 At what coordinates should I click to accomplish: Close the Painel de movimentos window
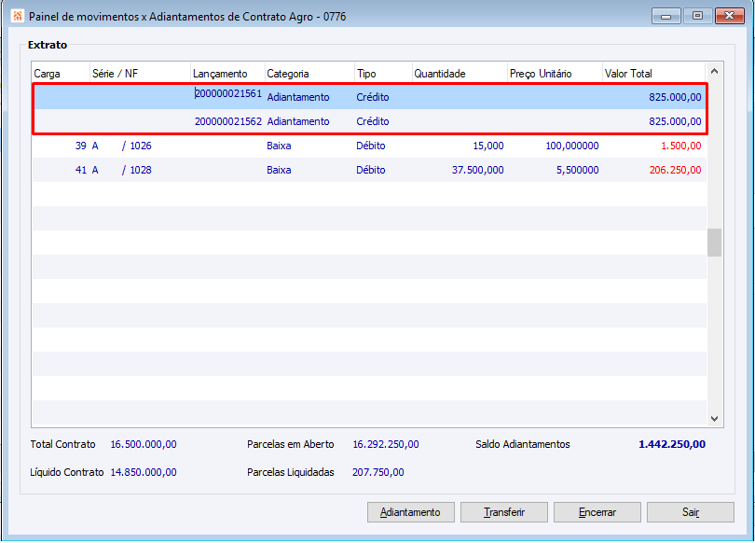pyautogui.click(x=730, y=16)
